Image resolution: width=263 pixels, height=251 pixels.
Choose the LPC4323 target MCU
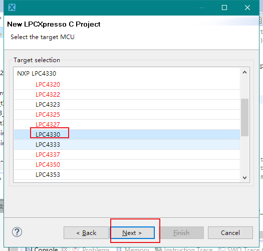coord(127,105)
